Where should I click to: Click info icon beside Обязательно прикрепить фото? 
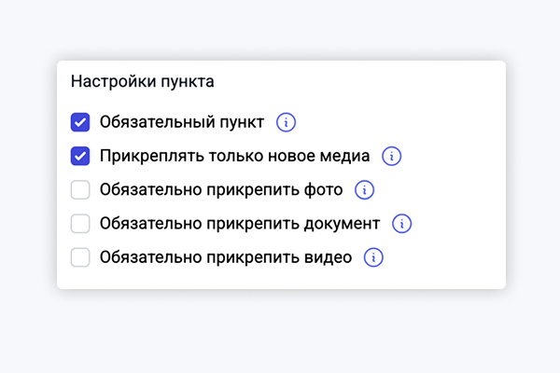click(365, 190)
